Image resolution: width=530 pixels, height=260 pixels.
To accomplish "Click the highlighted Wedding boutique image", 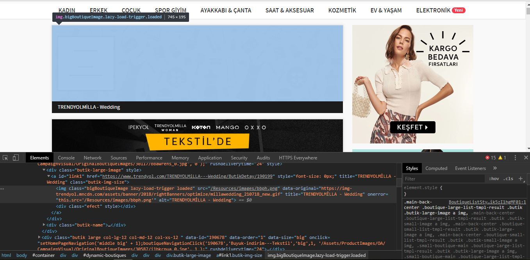I will [x=197, y=63].
